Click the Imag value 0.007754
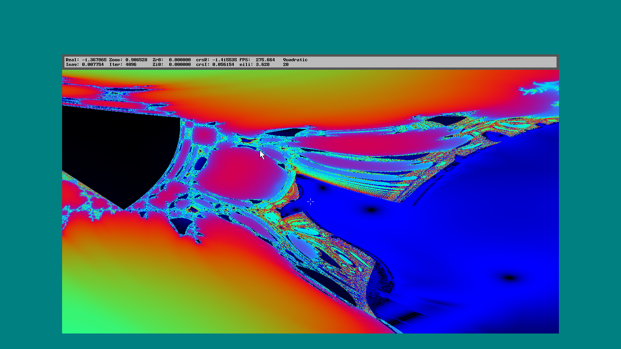 [93, 64]
